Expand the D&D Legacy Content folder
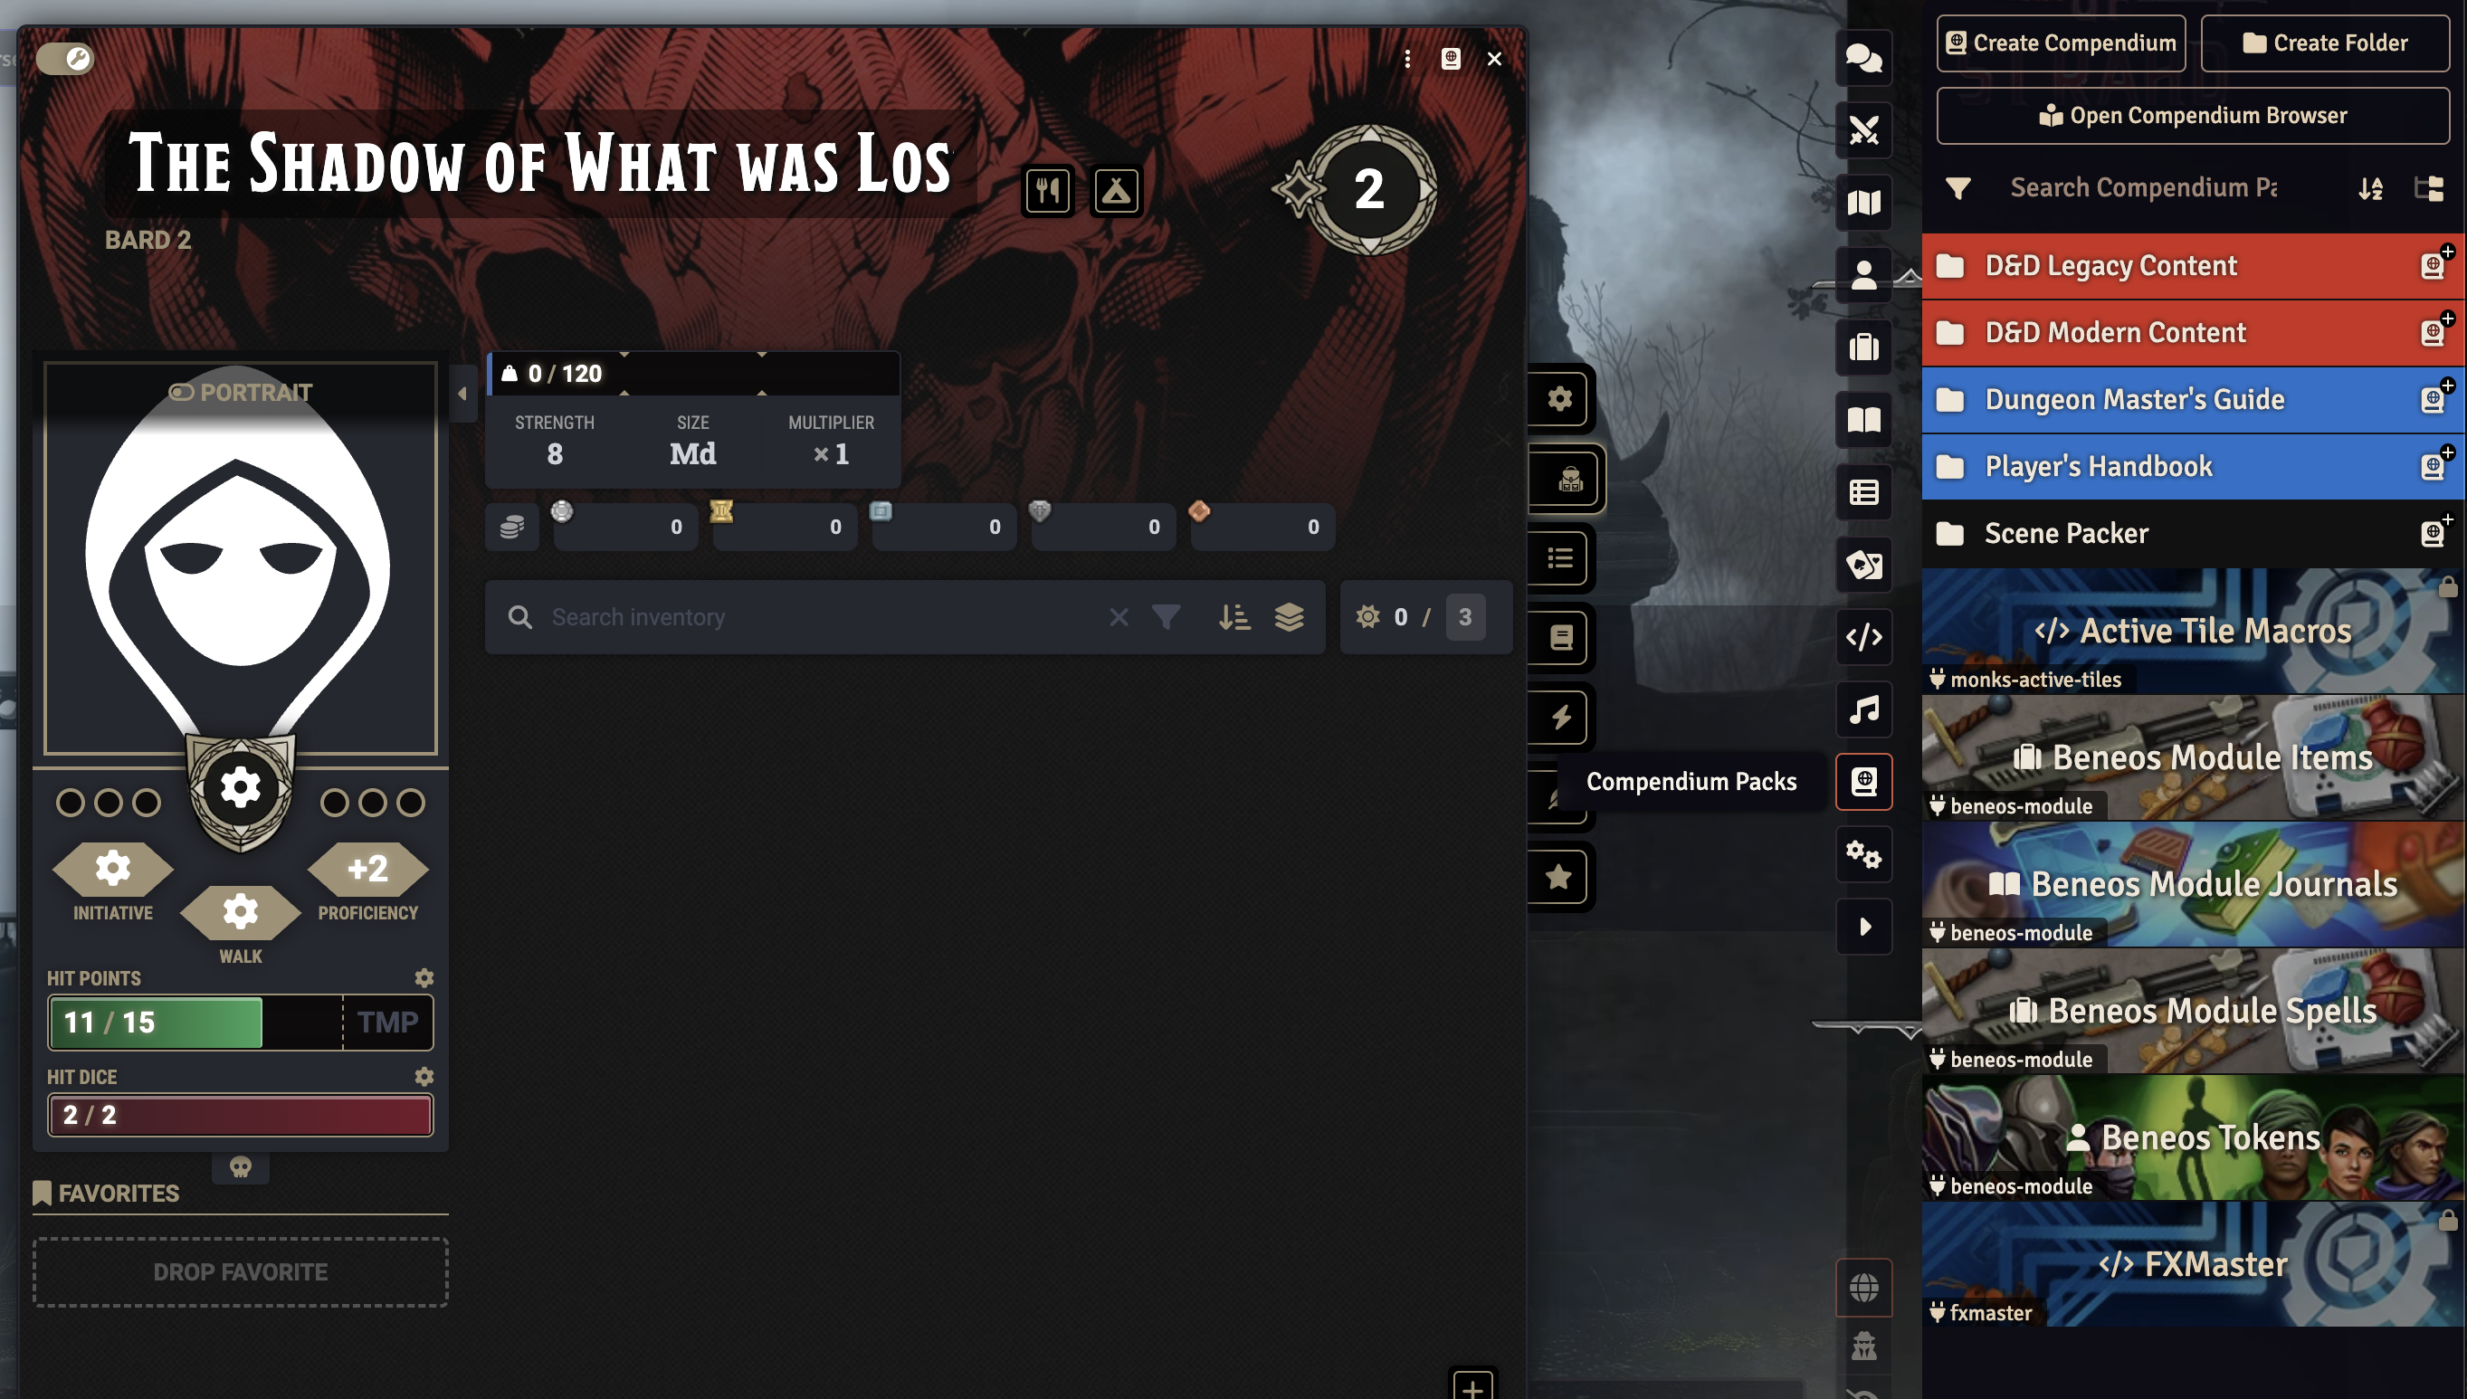Image resolution: width=2467 pixels, height=1399 pixels. (2110, 265)
